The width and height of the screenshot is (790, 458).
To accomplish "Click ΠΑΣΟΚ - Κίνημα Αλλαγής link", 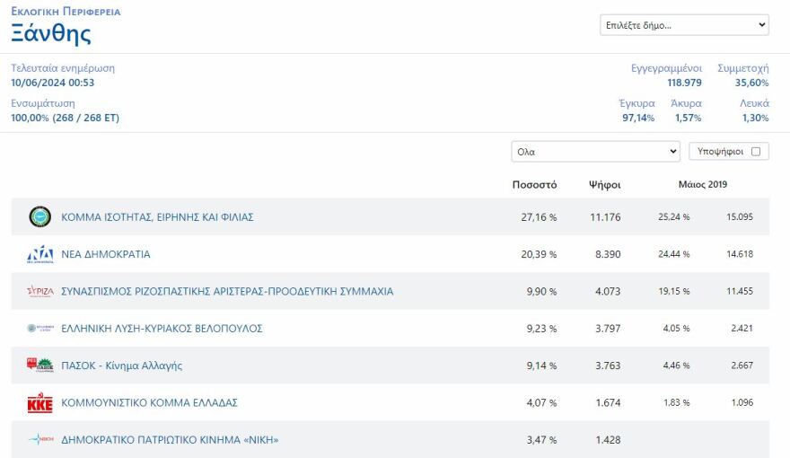I will (x=121, y=366).
